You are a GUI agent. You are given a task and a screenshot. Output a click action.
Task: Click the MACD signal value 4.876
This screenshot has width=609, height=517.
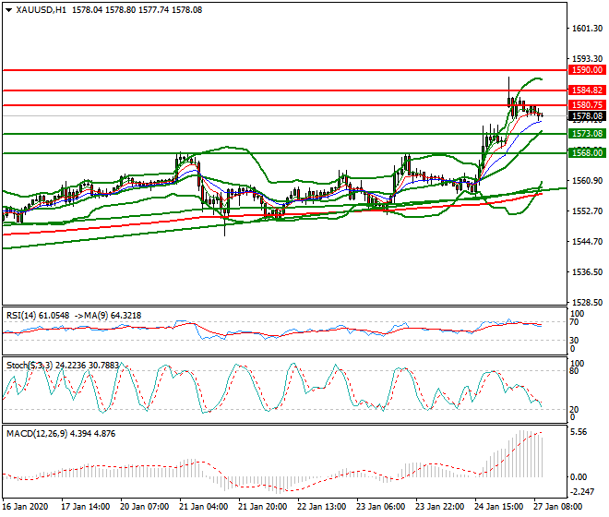click(105, 434)
